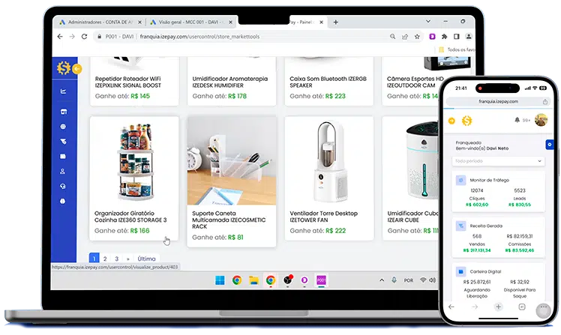The width and height of the screenshot is (561, 335).
Task: Show hidden system tray icons chevron
Action: pos(382,280)
